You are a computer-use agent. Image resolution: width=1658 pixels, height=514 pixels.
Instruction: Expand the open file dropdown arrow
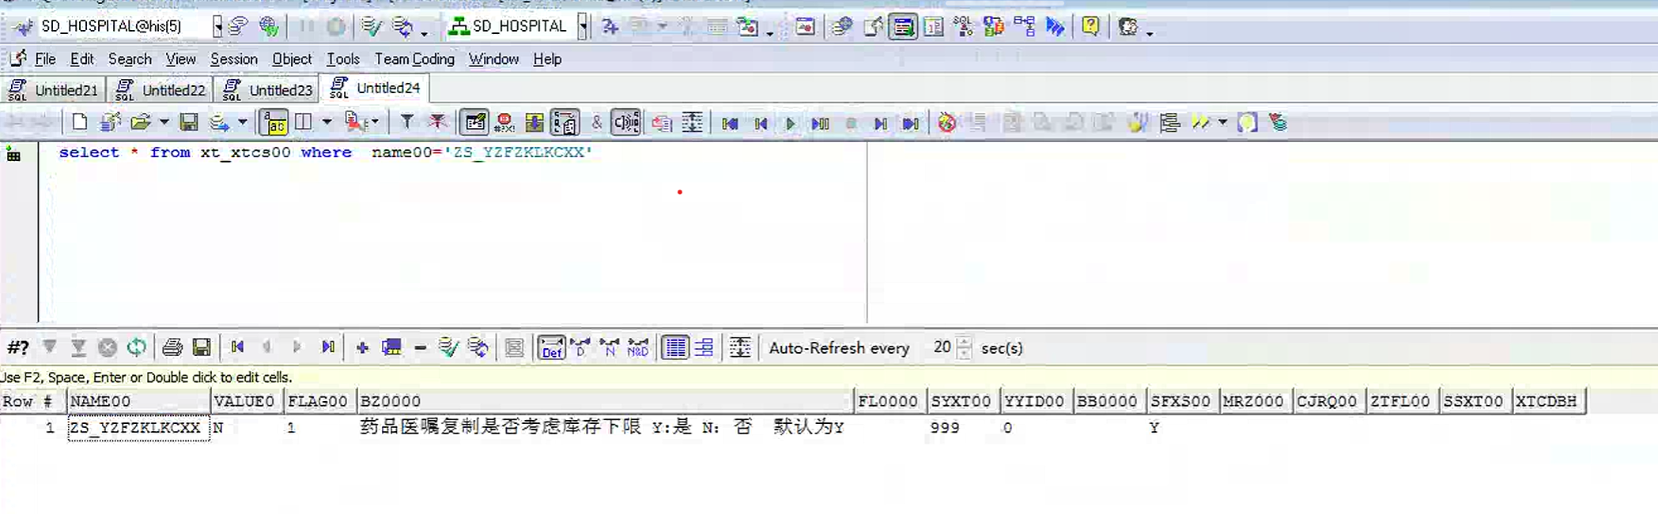pyautogui.click(x=164, y=122)
